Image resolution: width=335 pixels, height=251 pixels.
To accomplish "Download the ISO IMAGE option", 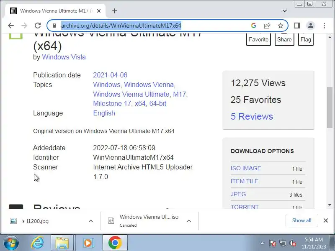I will point(246,168).
